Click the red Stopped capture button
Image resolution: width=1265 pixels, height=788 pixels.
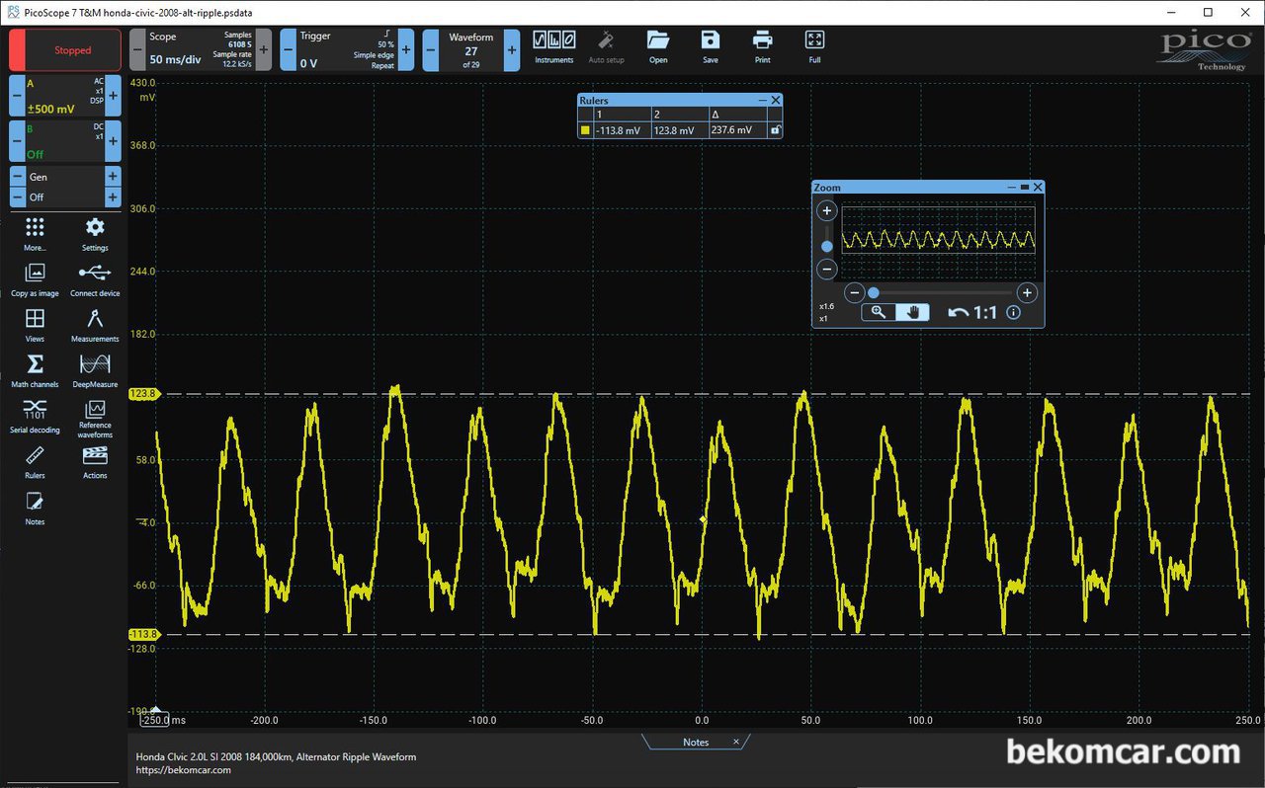[x=65, y=49]
